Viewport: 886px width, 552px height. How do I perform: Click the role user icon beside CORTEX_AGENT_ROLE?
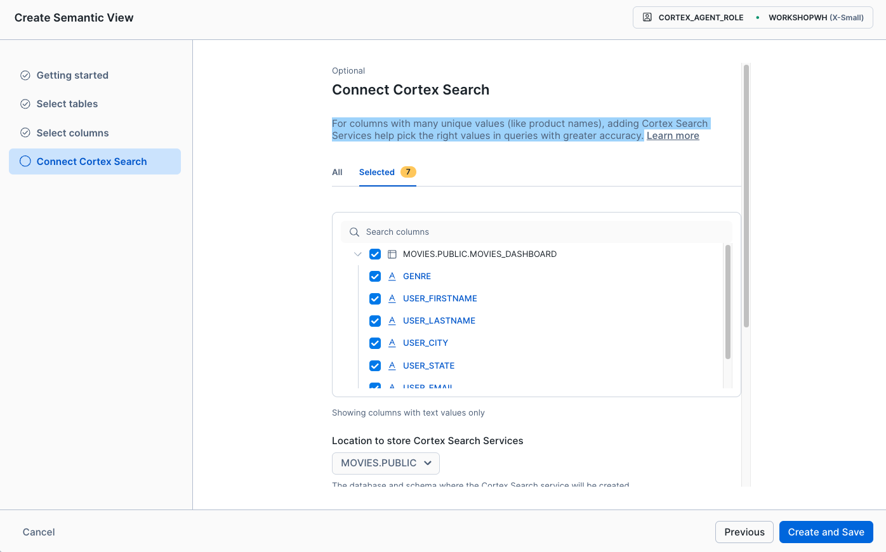coord(647,18)
